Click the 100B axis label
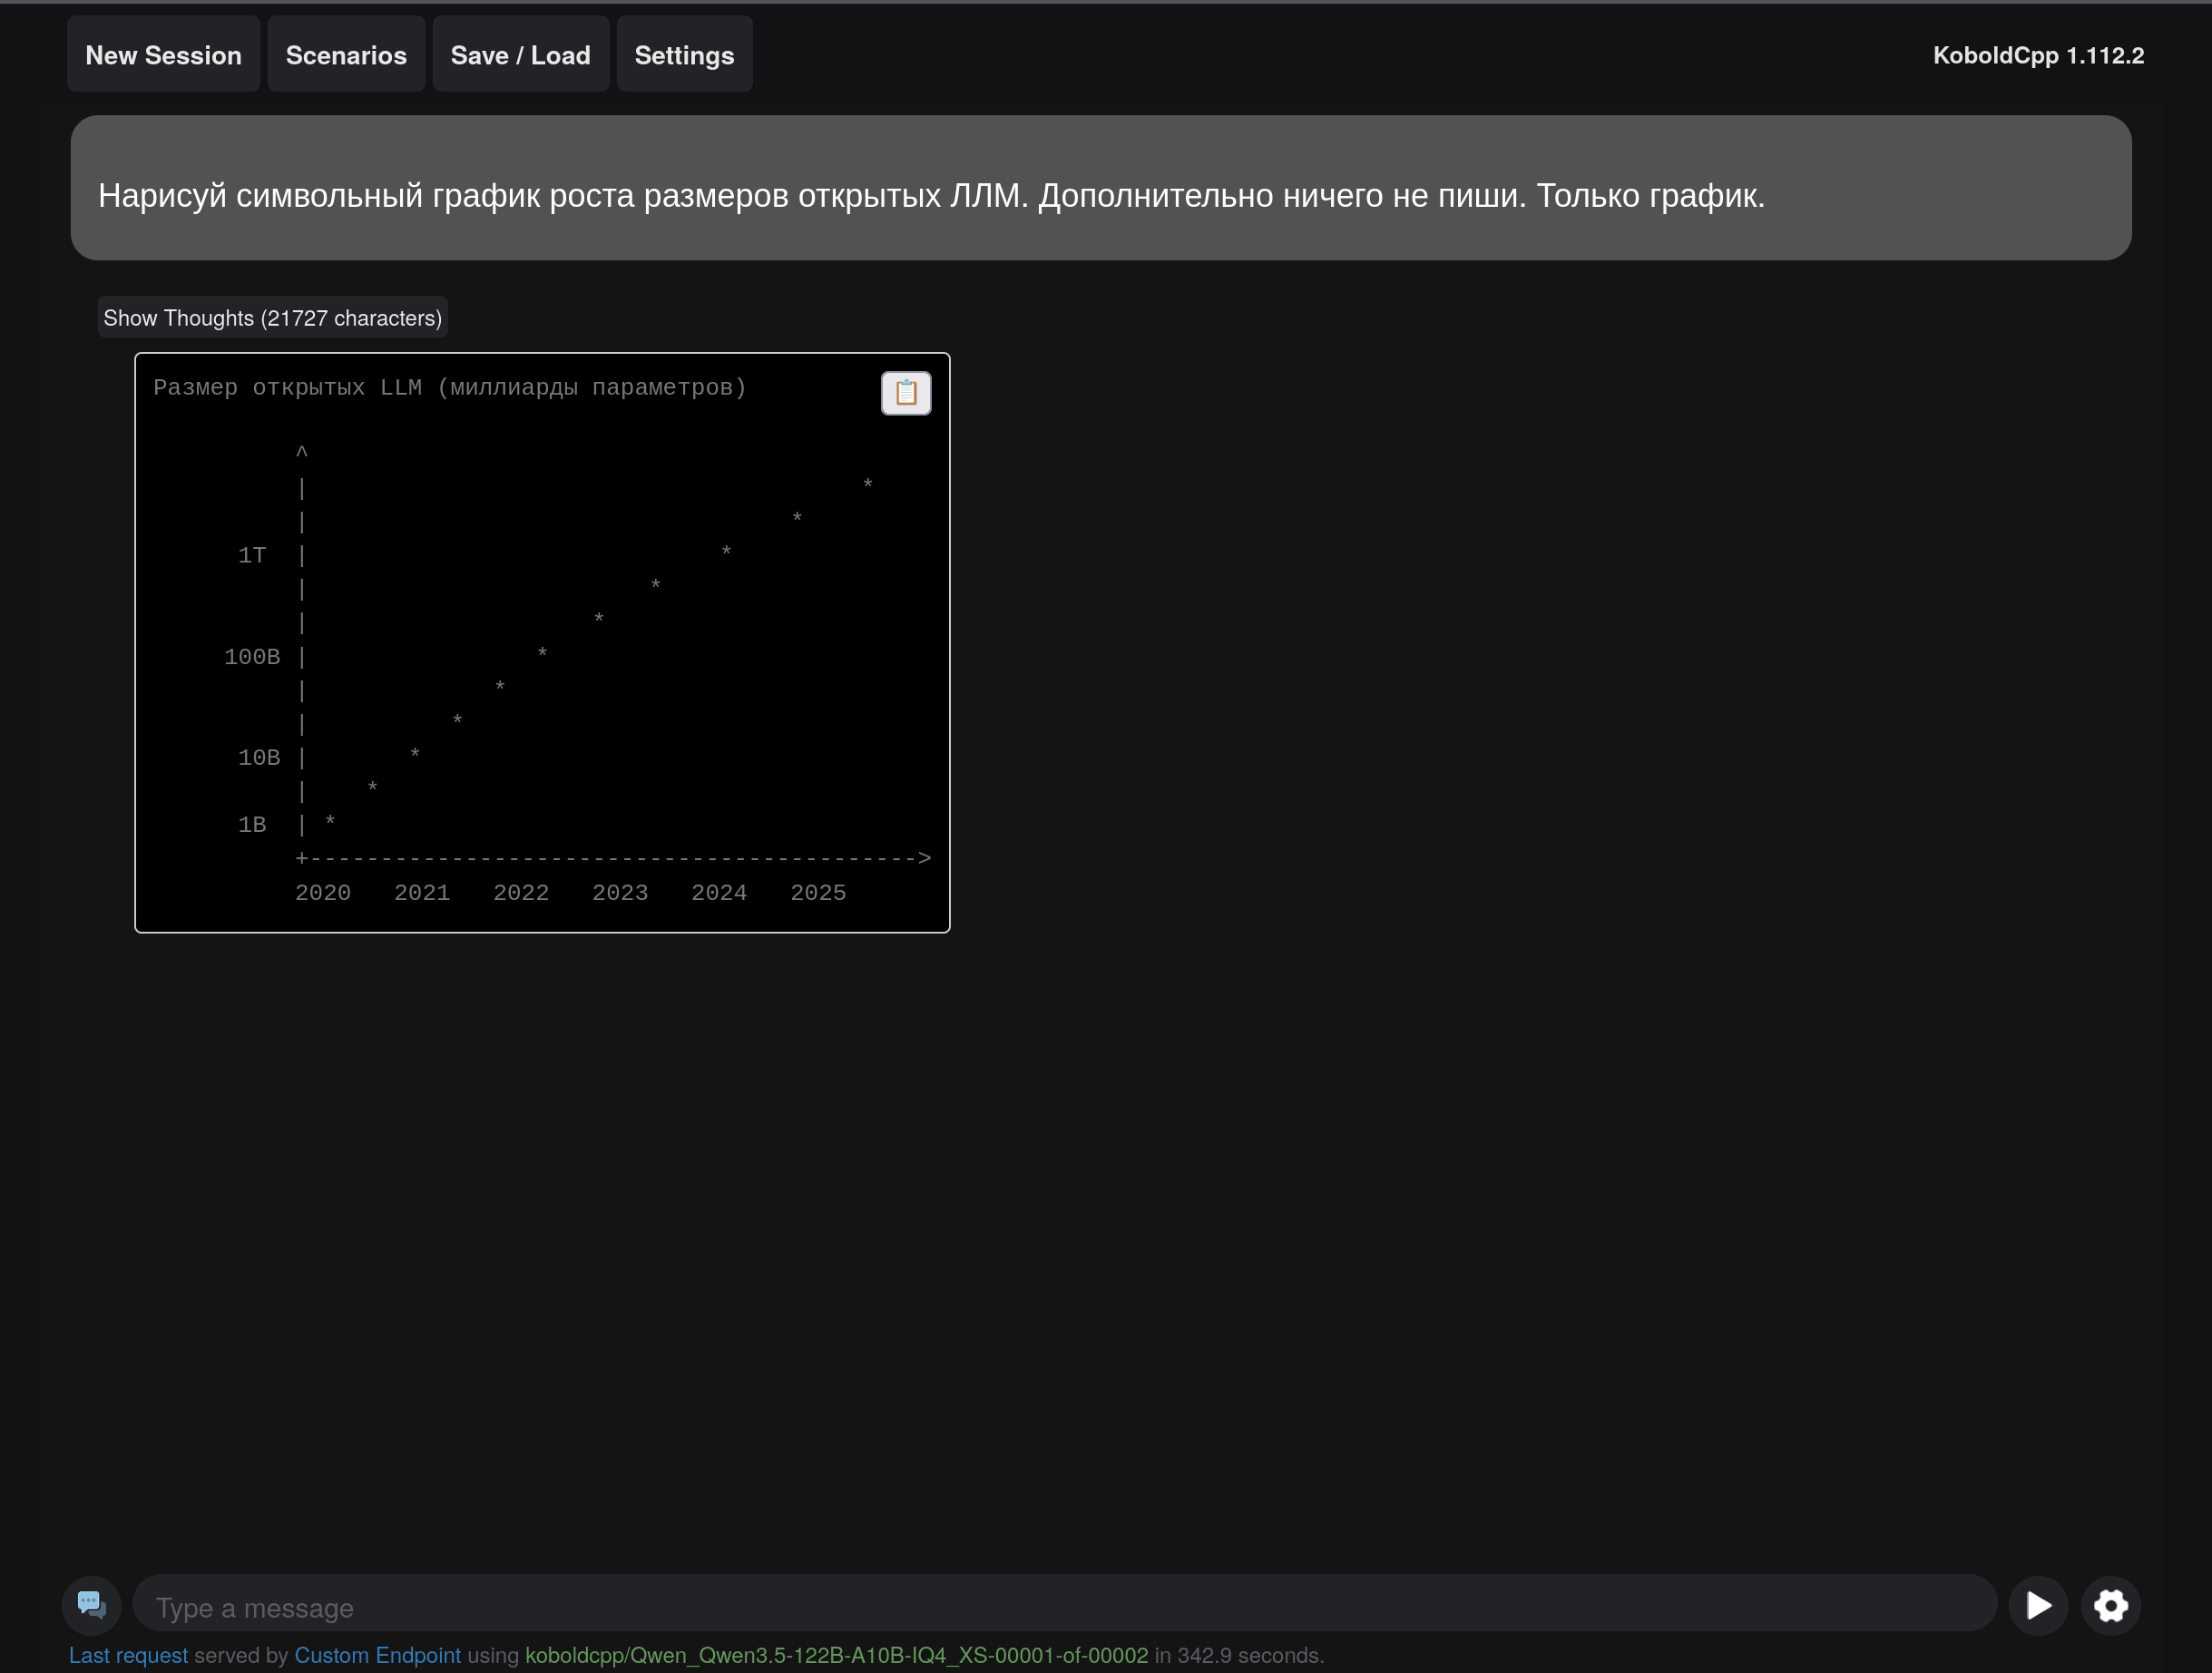Viewport: 2212px width, 1673px height. (252, 657)
